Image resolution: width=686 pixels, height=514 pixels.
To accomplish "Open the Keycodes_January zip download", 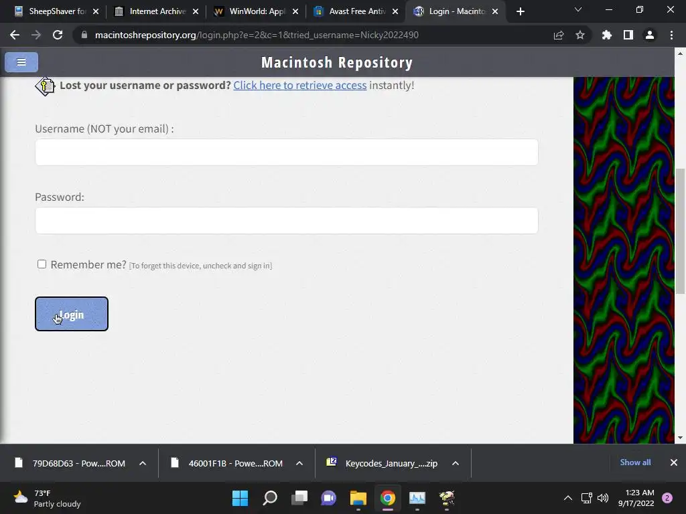I will click(383, 463).
